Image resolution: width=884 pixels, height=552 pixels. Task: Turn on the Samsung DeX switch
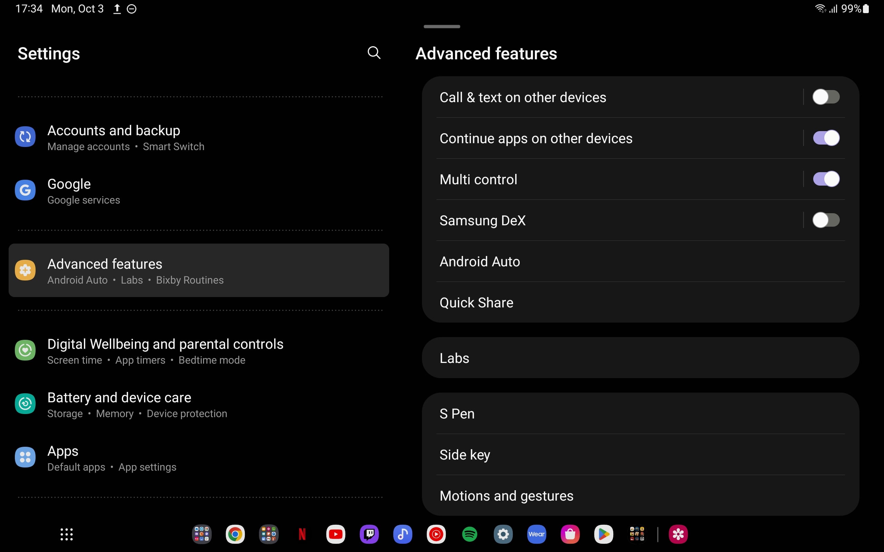[x=826, y=220]
